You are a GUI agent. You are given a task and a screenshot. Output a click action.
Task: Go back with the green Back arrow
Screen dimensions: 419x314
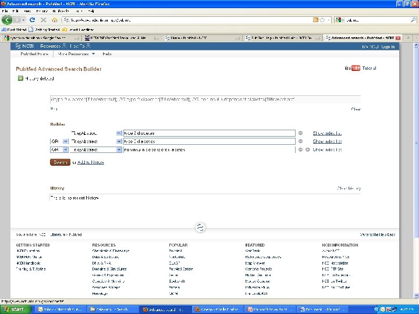(6, 20)
